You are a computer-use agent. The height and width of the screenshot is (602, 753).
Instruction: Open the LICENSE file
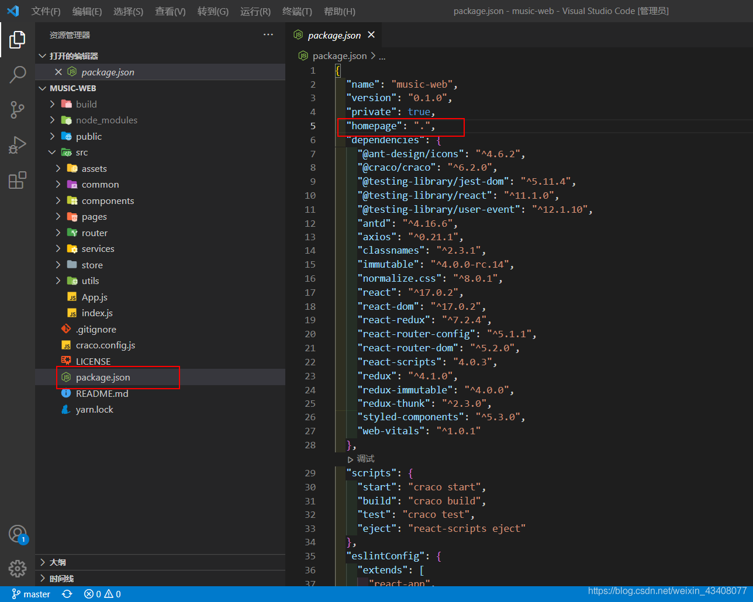[x=160, y=361]
